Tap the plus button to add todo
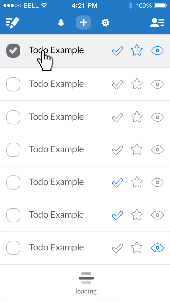Screen dimensions: 170x302 point(84,23)
